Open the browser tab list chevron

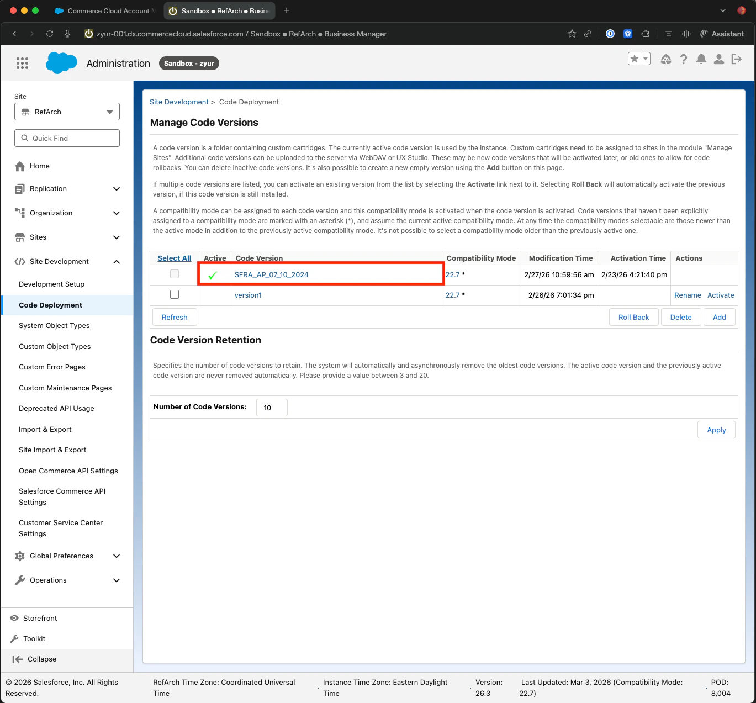[x=723, y=10]
